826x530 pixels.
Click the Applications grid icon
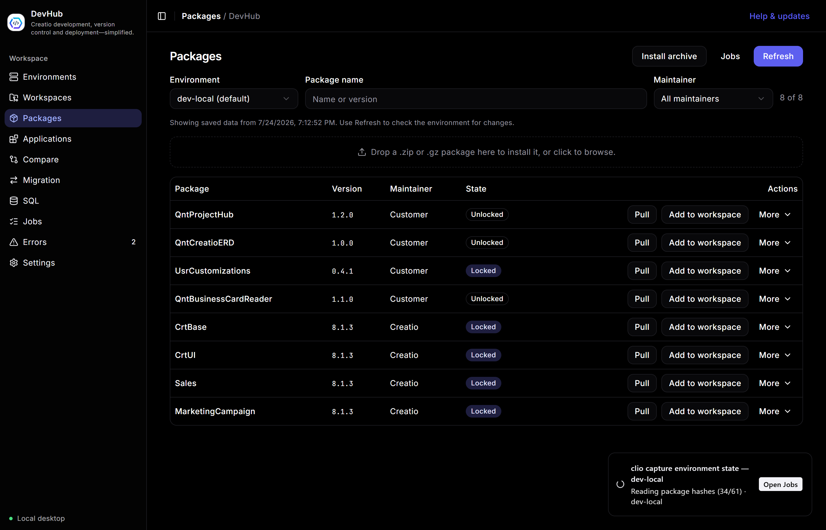(14, 139)
